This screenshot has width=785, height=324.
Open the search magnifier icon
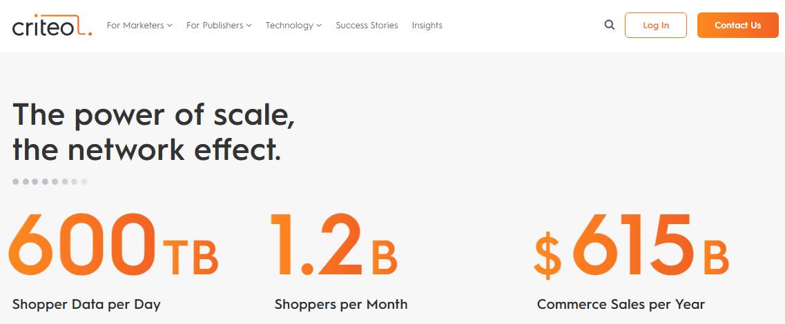[609, 25]
